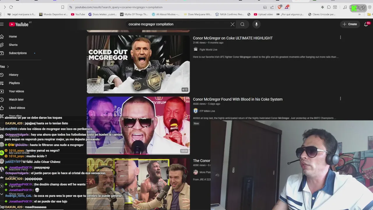Open 'Myths Of Things Th...' bookmark
This screenshot has width=373, height=210.
[134, 14]
